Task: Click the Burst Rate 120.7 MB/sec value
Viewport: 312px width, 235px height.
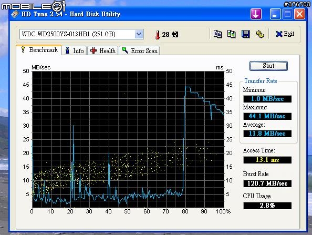Action: pos(267,183)
